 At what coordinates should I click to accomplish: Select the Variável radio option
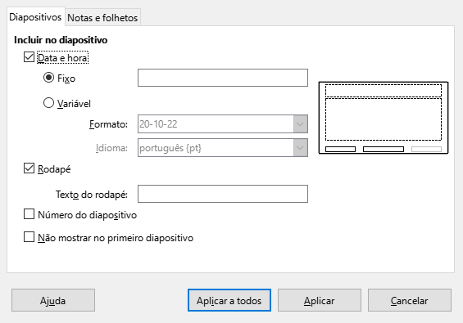tap(48, 103)
